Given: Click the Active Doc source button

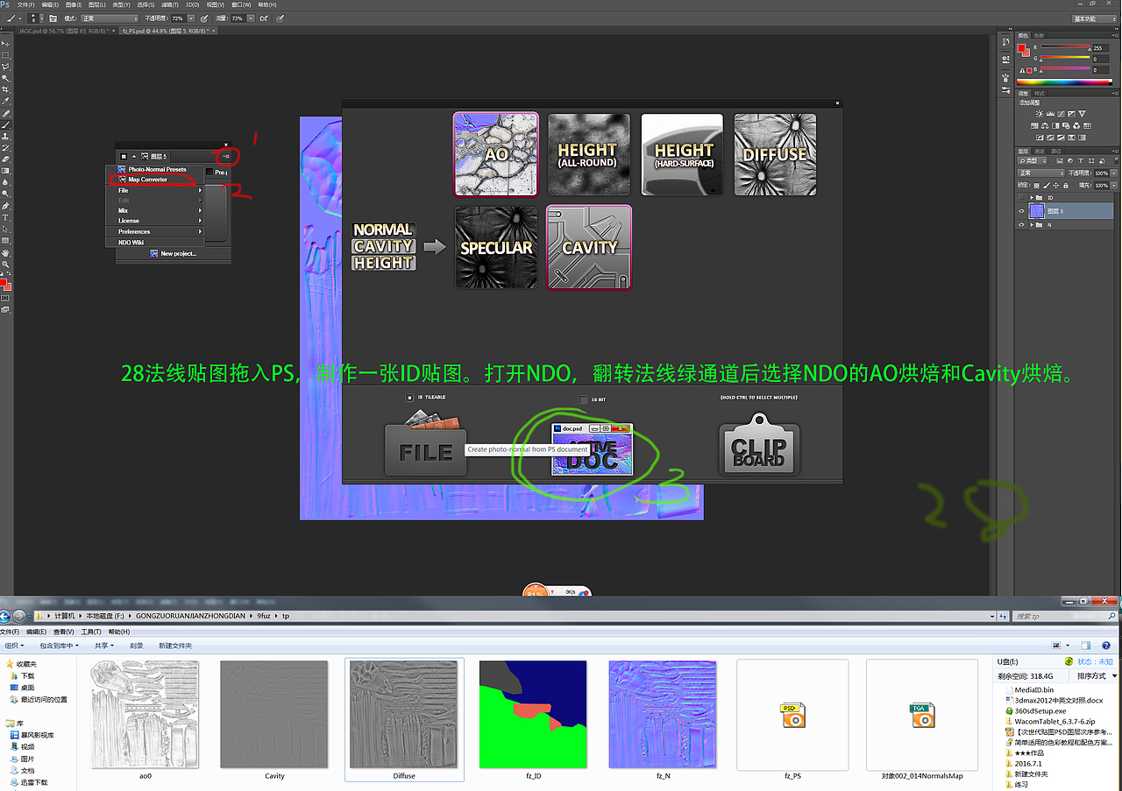Looking at the screenshot, I should 592,448.
